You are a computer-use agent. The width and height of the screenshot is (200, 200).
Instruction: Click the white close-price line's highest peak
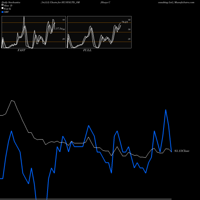pos(12,100)
